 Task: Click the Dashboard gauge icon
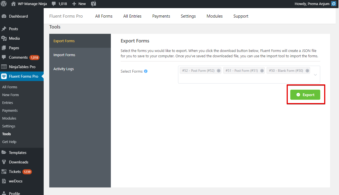(4, 16)
